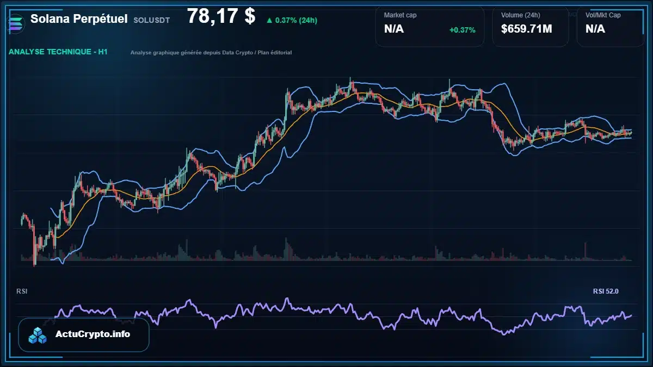Open the Volume (24h) card

click(x=531, y=27)
